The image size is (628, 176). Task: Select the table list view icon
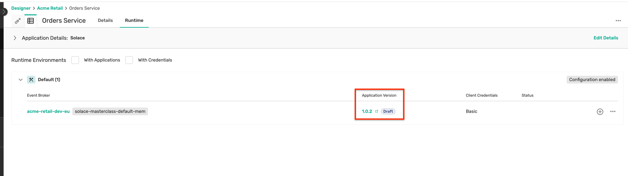point(31,21)
